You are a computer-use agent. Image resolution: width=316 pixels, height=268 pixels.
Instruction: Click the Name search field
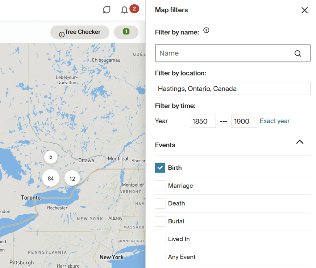[x=233, y=53]
